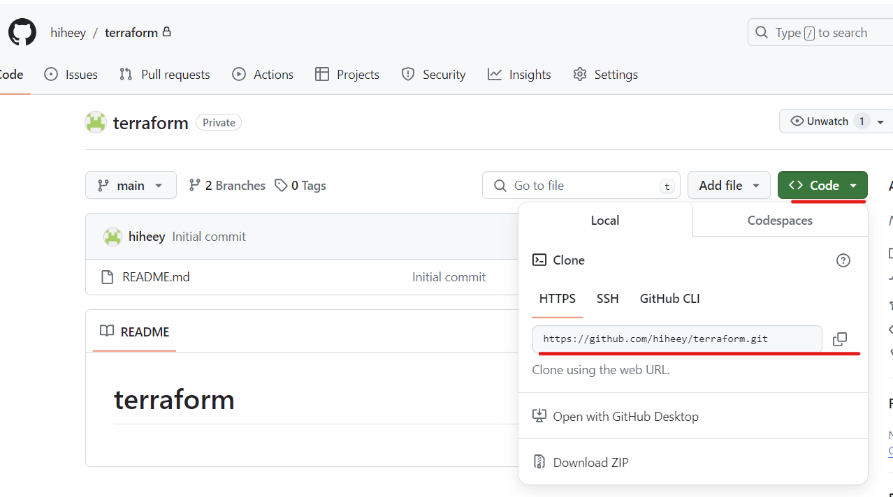
Task: Open the Insights tab
Action: [519, 75]
